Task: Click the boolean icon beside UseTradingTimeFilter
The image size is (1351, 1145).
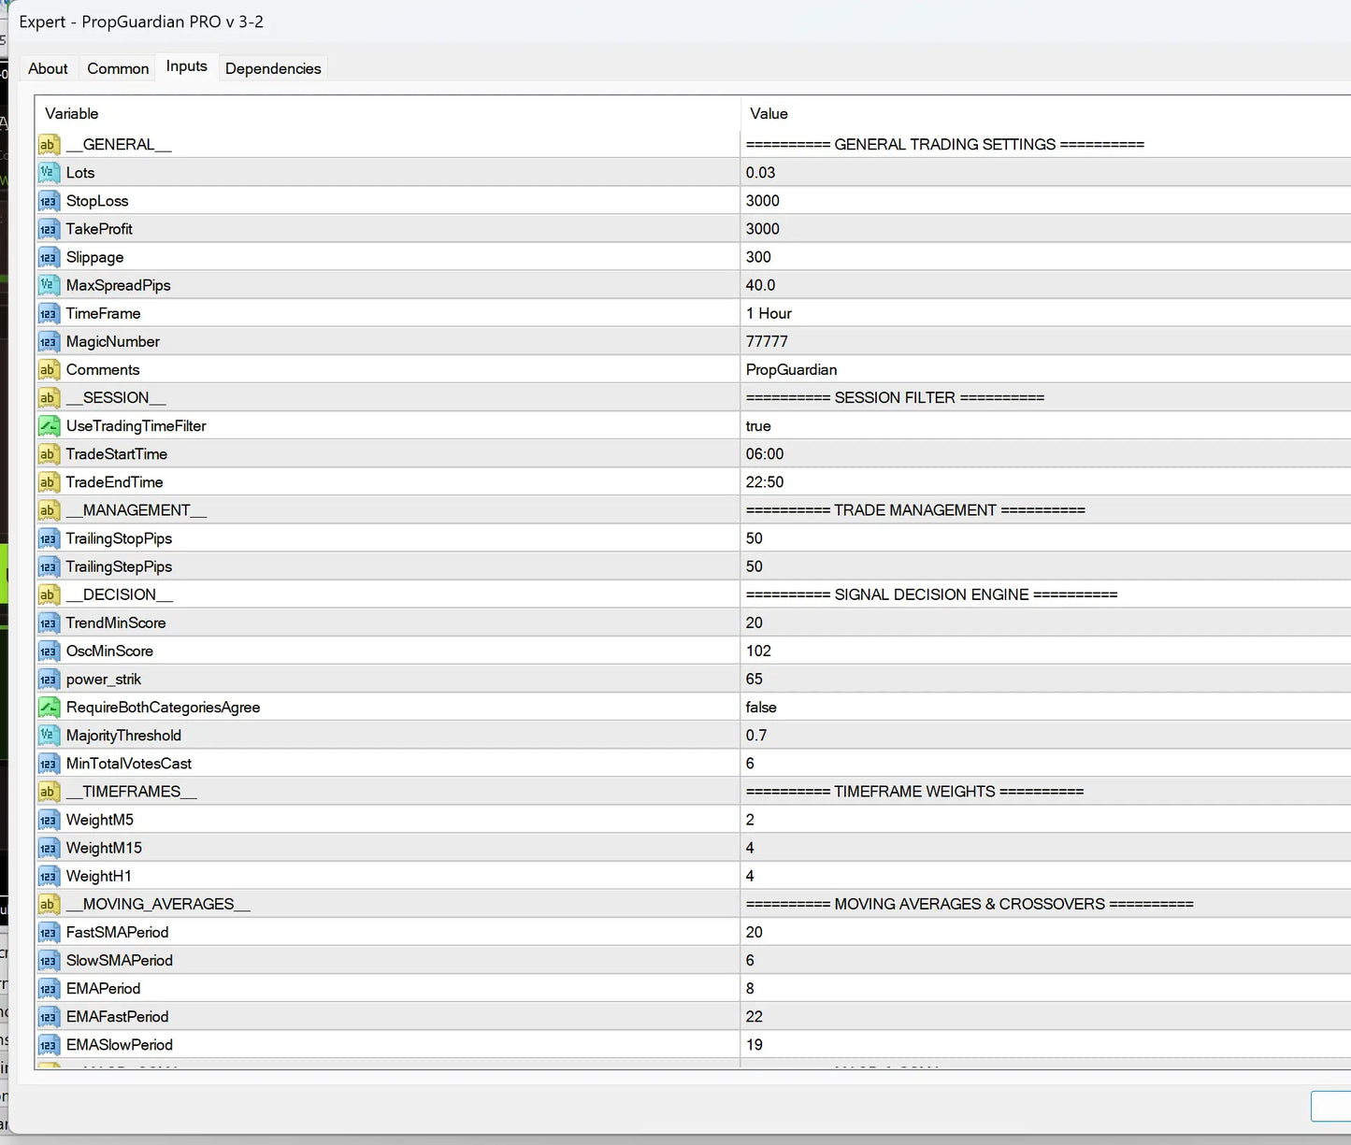Action: pos(49,425)
